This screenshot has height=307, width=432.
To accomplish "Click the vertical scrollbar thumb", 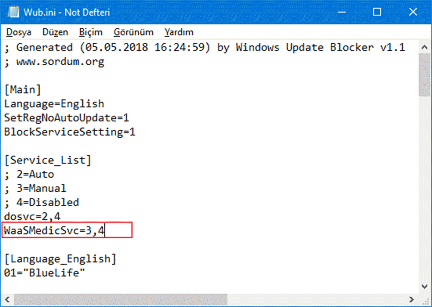I will (425, 75).
